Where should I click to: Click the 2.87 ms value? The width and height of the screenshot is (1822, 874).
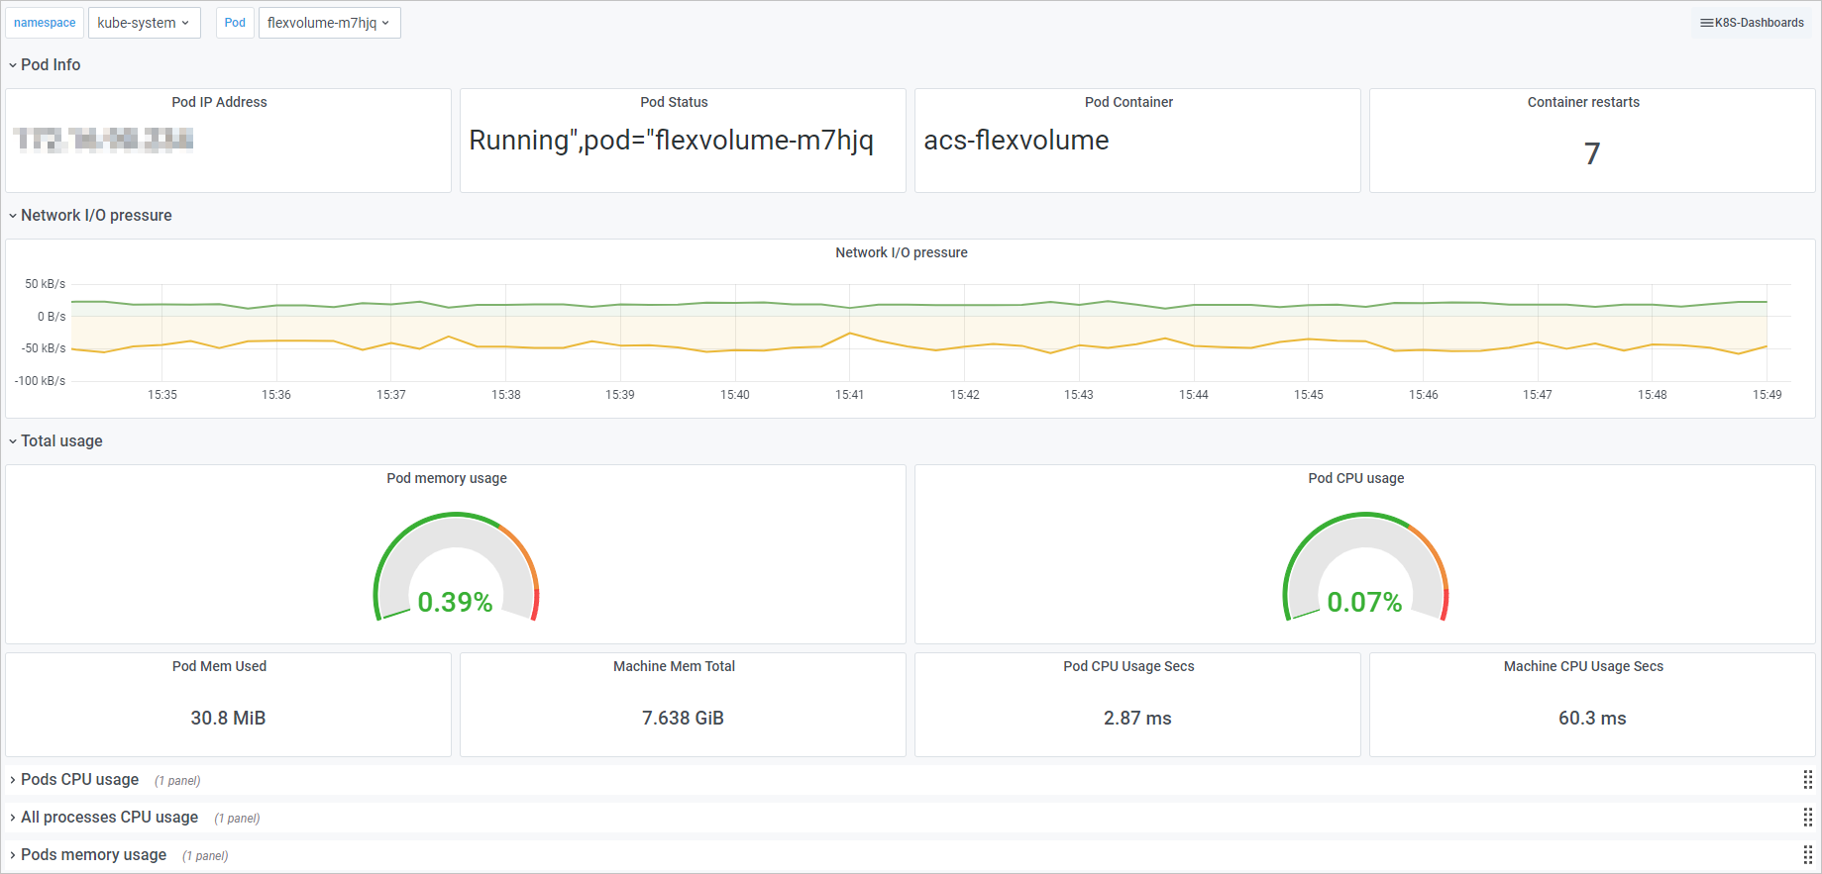click(x=1137, y=718)
